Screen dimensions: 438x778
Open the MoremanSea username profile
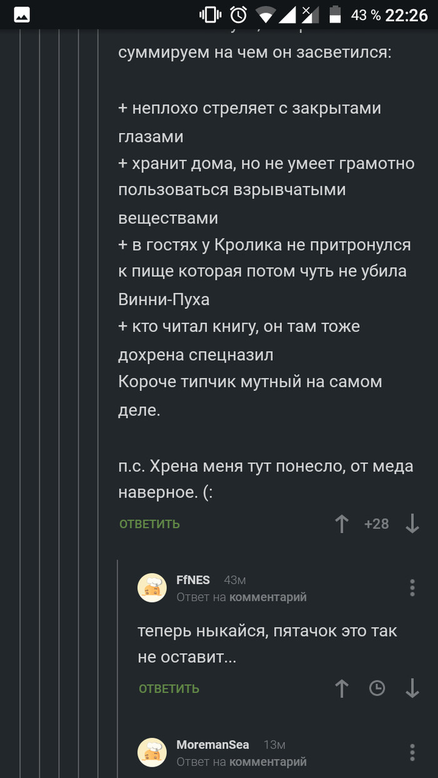(213, 744)
